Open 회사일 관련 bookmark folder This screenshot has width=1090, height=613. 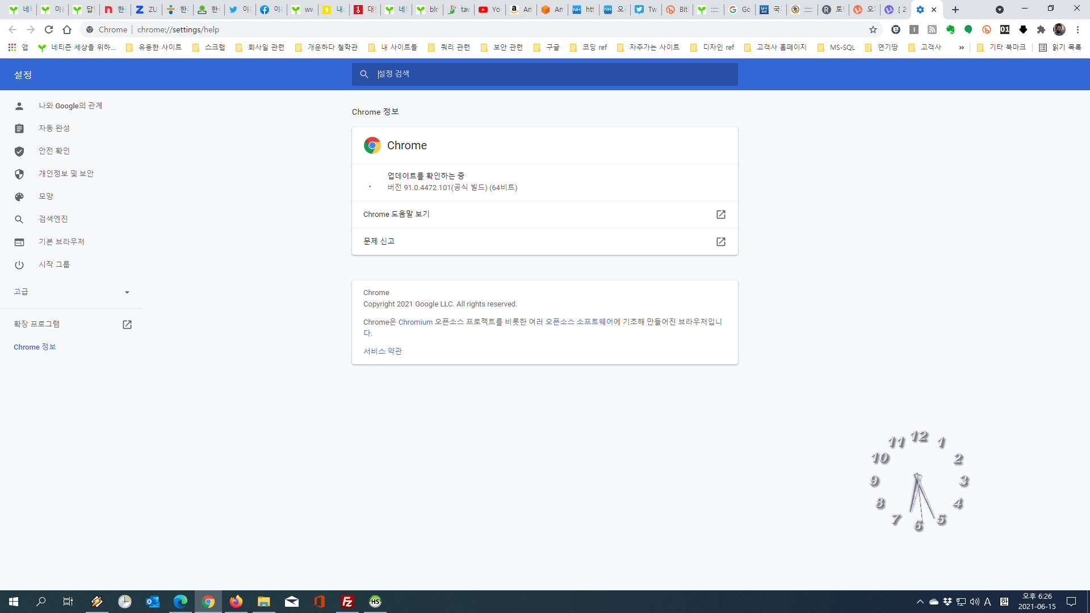pyautogui.click(x=260, y=48)
